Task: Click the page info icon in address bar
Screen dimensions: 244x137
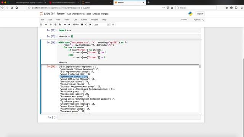Action: [29, 8]
